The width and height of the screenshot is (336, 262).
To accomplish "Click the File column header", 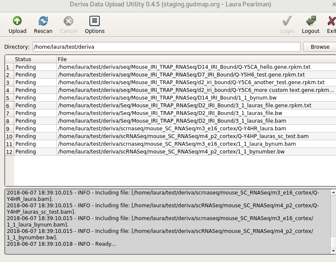I will pos(196,59).
